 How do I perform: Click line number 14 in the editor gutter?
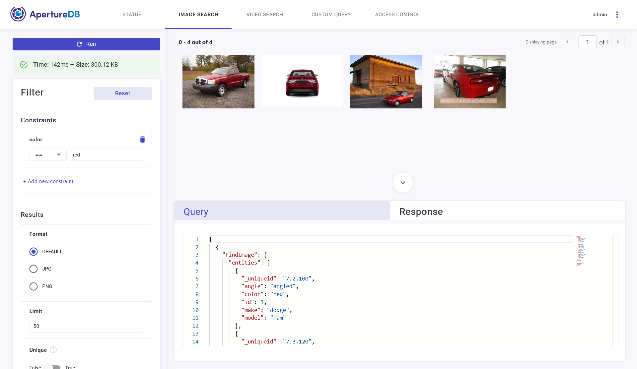coord(195,341)
